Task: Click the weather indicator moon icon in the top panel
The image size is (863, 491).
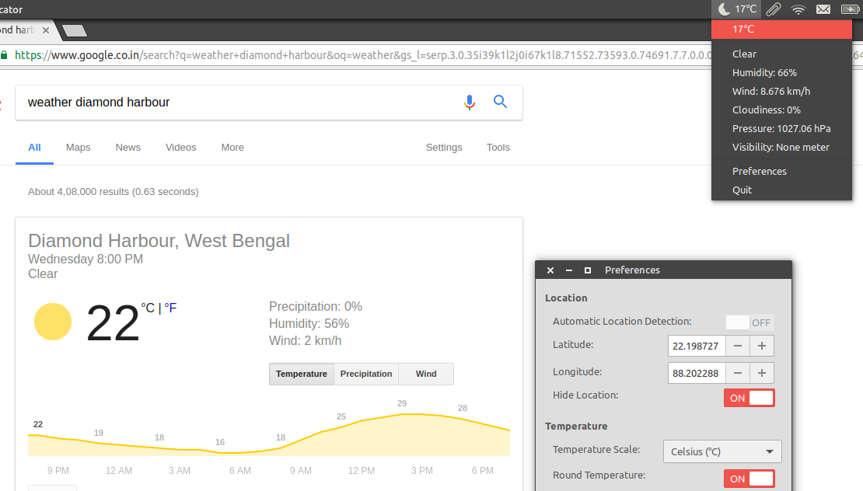Action: (x=725, y=9)
